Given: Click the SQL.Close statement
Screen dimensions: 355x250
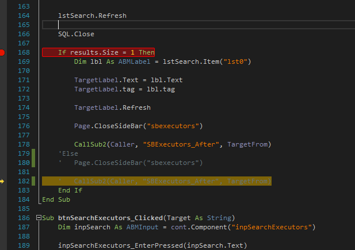Looking at the screenshot, I should tap(76, 34).
